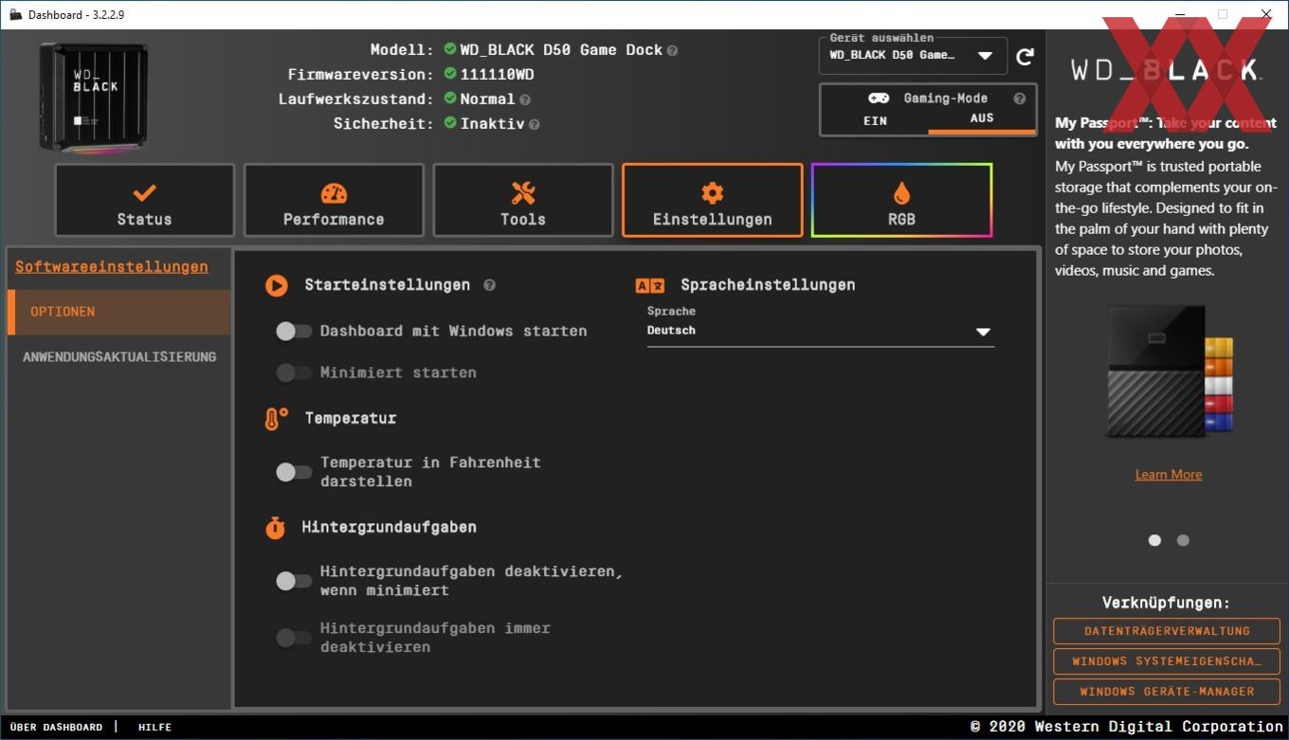
Task: Click the orange play icon by Starteinstellungen
Action: click(x=276, y=285)
